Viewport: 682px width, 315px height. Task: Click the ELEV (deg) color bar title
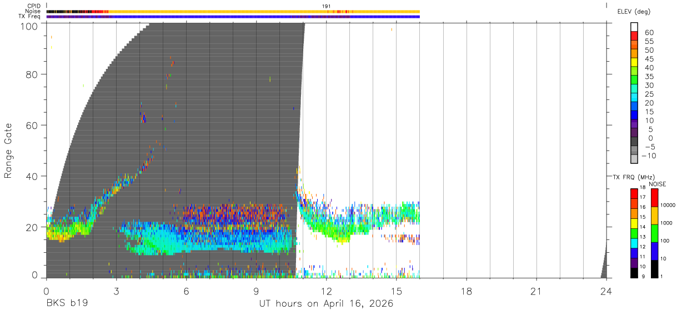coord(634,12)
